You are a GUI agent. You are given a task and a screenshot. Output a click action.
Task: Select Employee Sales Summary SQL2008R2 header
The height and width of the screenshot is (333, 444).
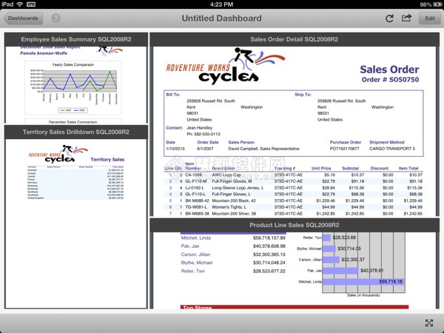pos(76,39)
